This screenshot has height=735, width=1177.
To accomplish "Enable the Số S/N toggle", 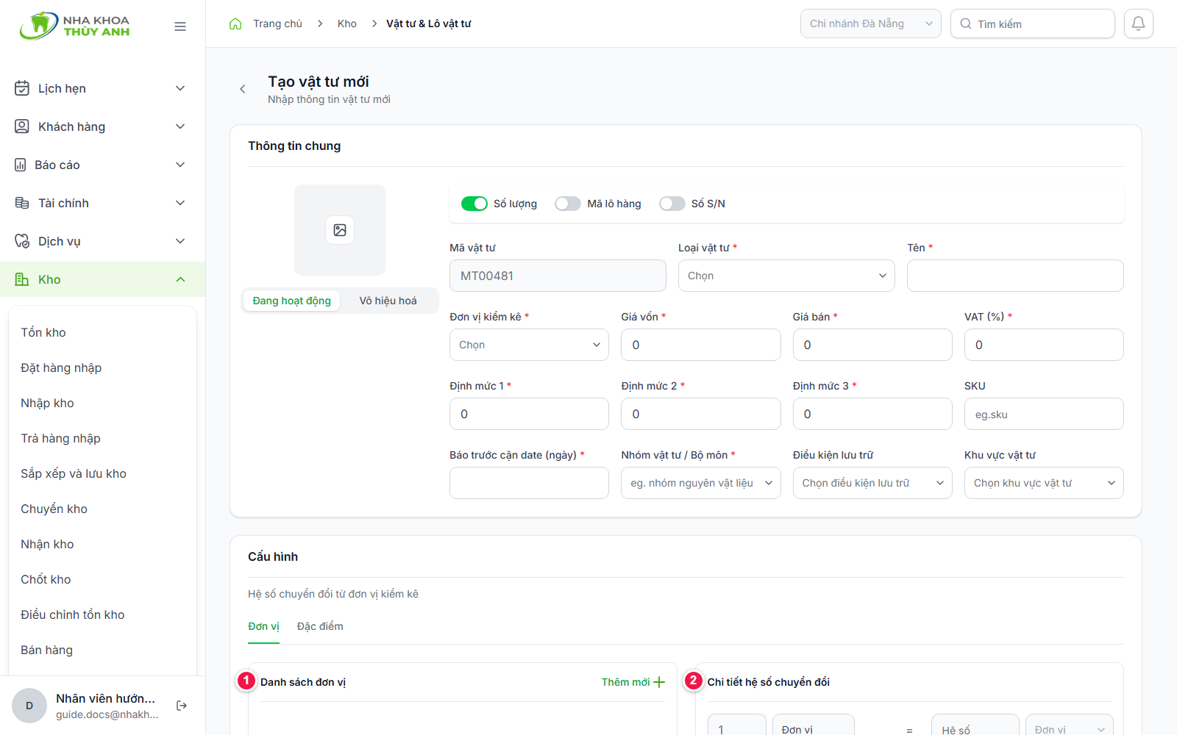I will (672, 204).
